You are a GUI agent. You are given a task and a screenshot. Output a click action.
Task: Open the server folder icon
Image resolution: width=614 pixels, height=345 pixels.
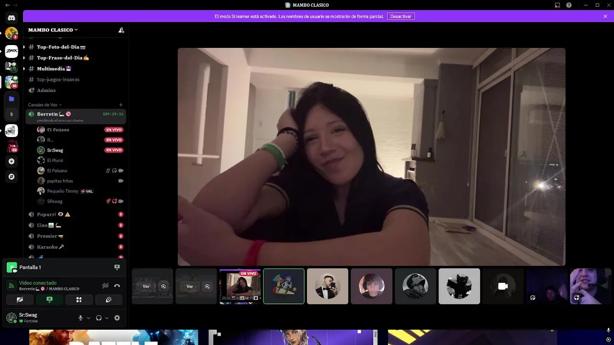click(x=12, y=99)
